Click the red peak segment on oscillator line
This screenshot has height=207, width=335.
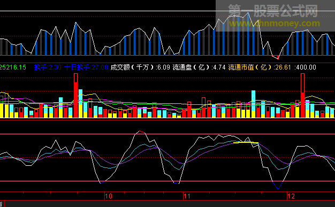(x=142, y=132)
